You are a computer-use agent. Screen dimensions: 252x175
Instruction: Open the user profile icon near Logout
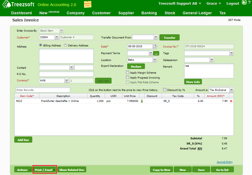[244, 2]
